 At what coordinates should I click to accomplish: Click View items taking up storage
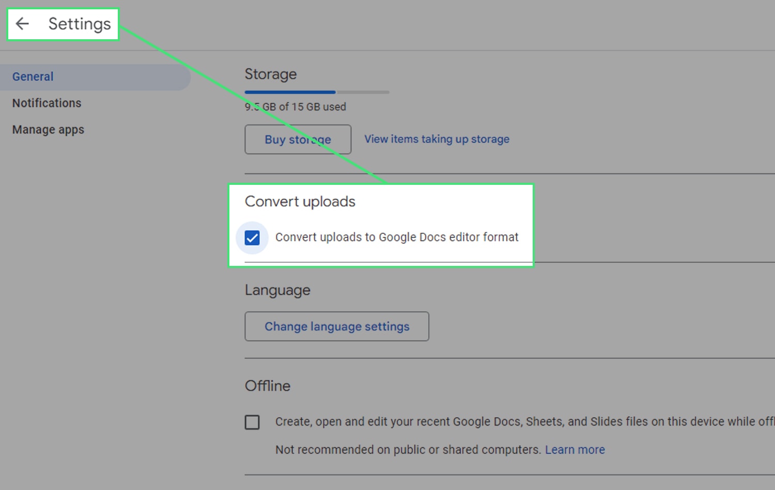437,139
